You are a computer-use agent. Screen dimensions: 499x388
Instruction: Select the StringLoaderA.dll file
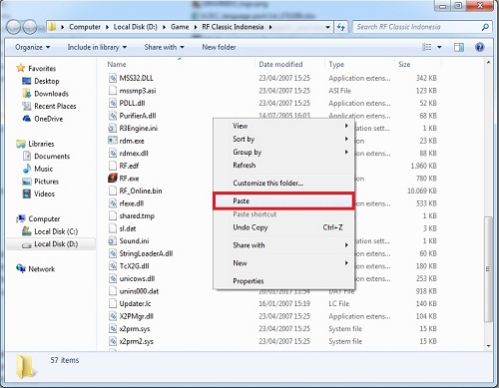coord(146,253)
